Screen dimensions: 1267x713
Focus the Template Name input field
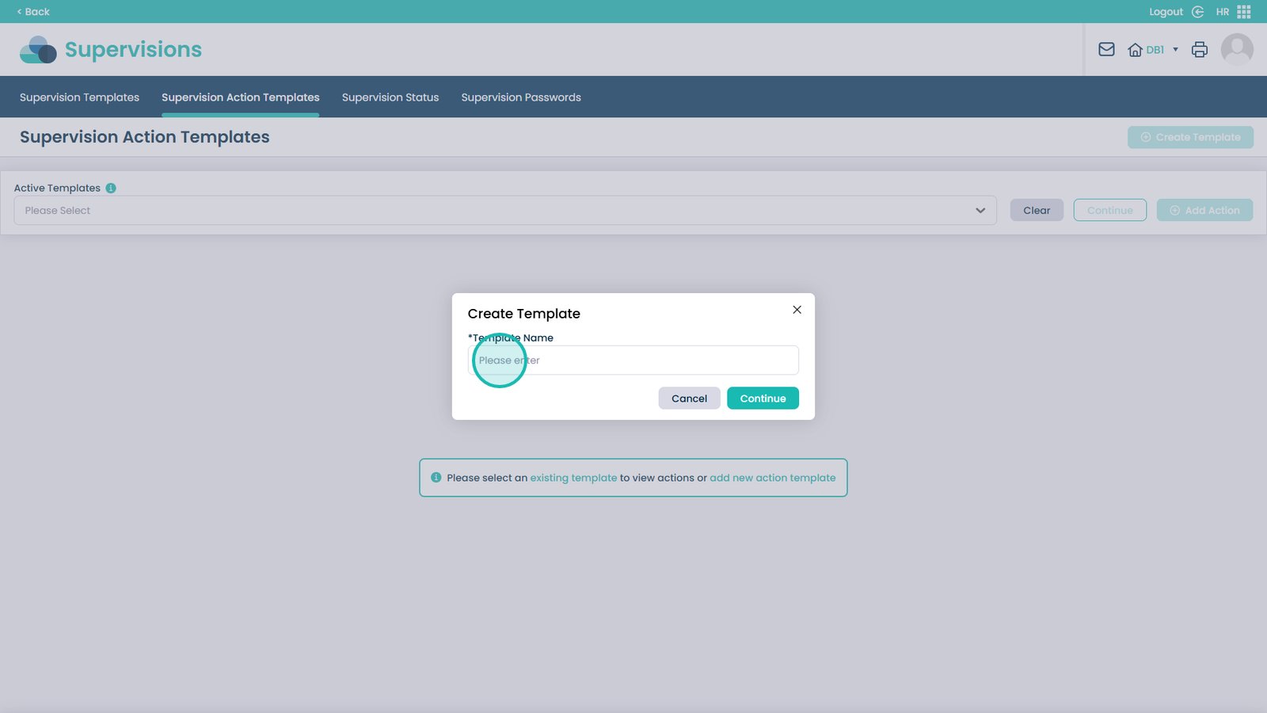pyautogui.click(x=633, y=360)
